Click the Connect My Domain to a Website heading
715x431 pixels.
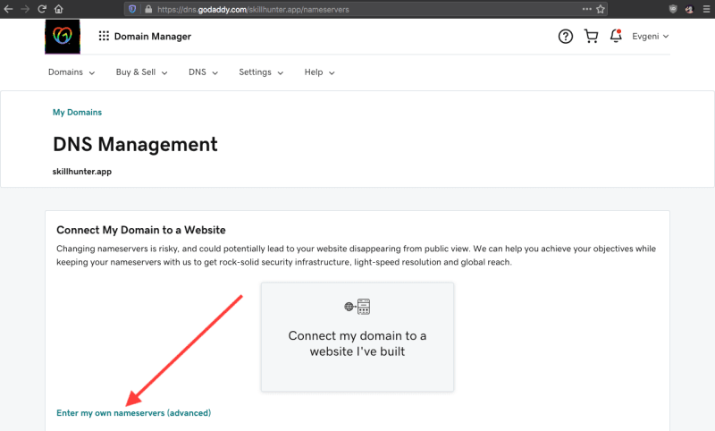141,230
